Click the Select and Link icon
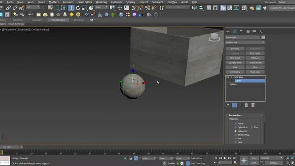Image resolution: width=295 pixels, height=166 pixels. (x=8, y=8)
